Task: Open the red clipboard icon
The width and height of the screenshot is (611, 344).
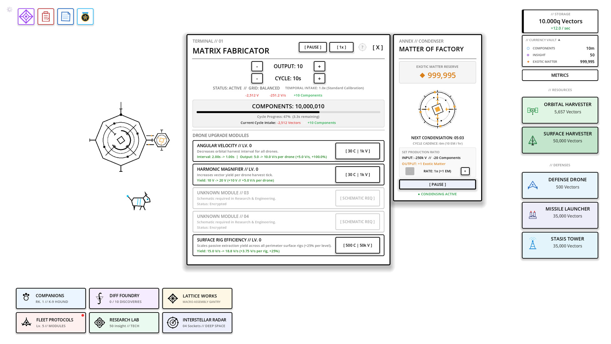Action: coord(46,17)
